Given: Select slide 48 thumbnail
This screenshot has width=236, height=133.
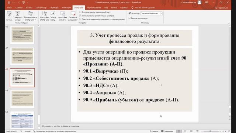Looking at the screenshot, I should (x=22, y=78).
